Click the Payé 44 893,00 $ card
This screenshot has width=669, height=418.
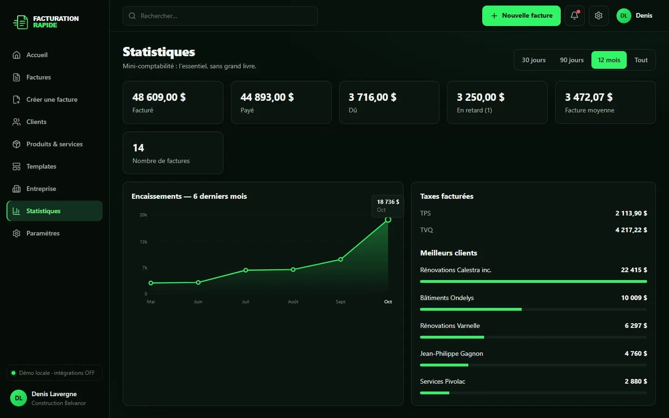(x=281, y=102)
